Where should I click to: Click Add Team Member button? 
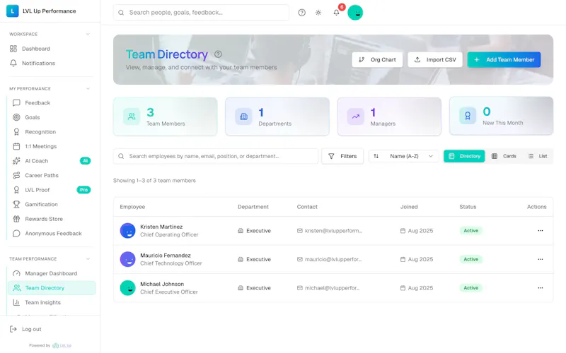coord(504,60)
